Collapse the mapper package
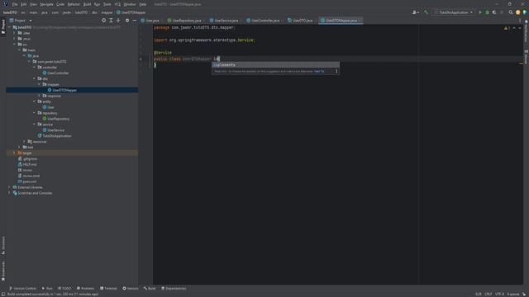Screen dimensions: 529x297 [39, 84]
